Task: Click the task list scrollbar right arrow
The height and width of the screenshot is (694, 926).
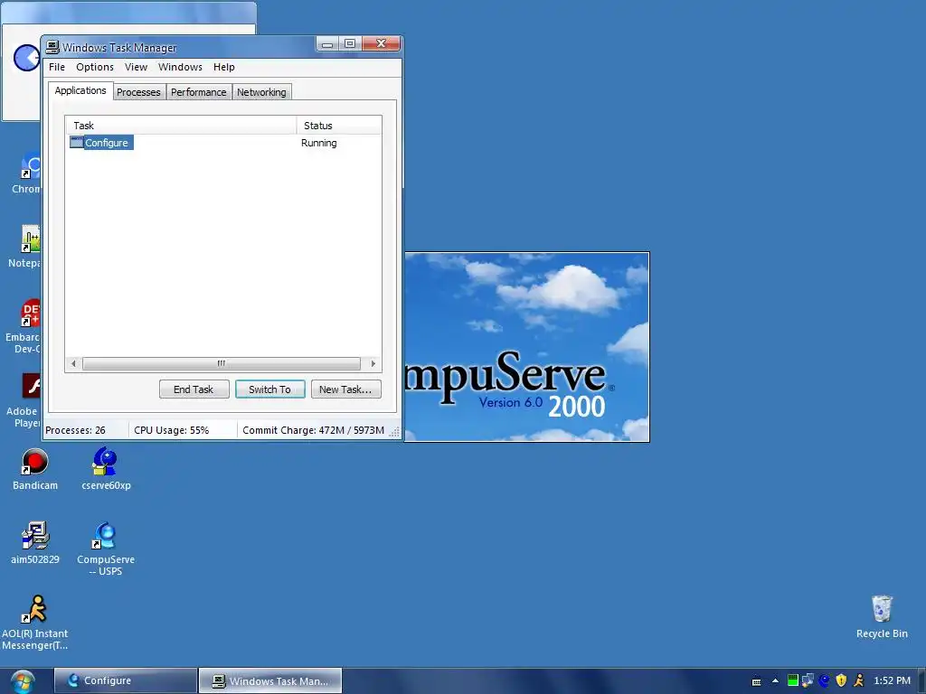Action: [x=373, y=363]
